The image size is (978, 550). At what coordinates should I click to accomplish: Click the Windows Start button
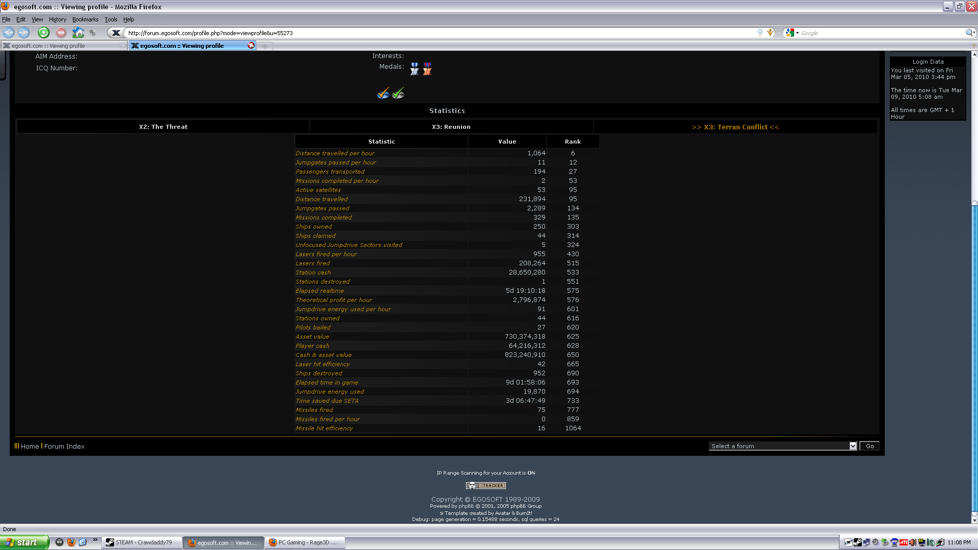point(24,542)
